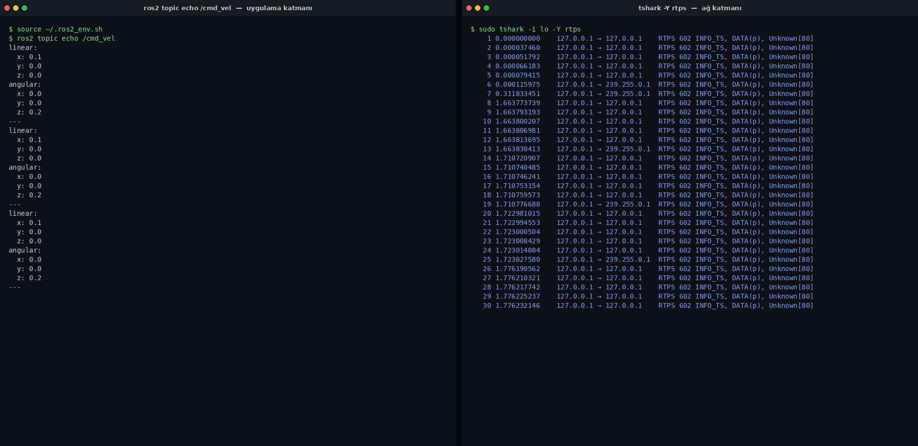Click tshark packet 15 timestamp 1.710740485
Viewport: 918px width, 446px height.
[x=518, y=167]
